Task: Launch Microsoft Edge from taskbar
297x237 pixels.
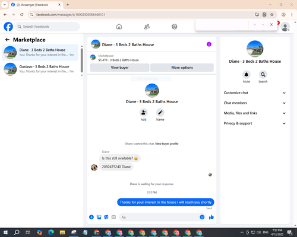Action: pyautogui.click(x=51, y=232)
